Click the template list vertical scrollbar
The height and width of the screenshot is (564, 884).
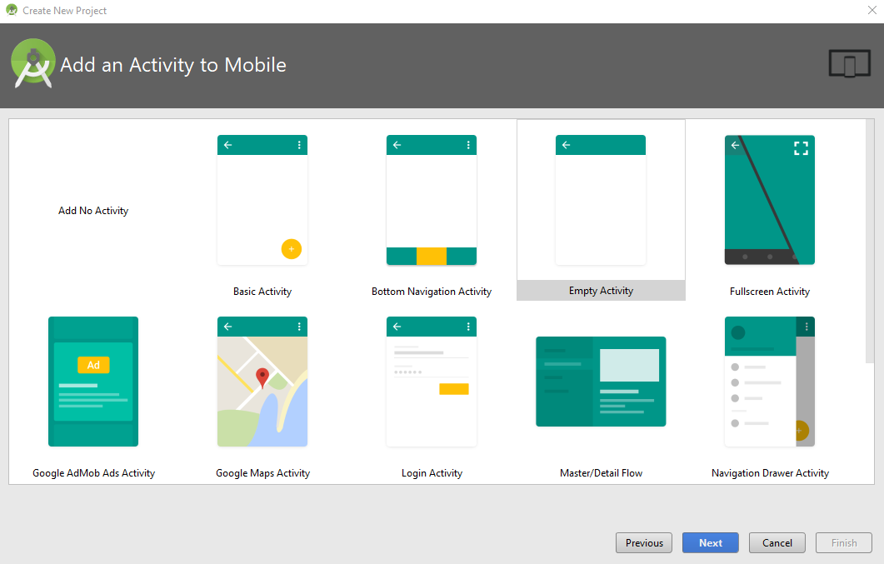point(870,242)
